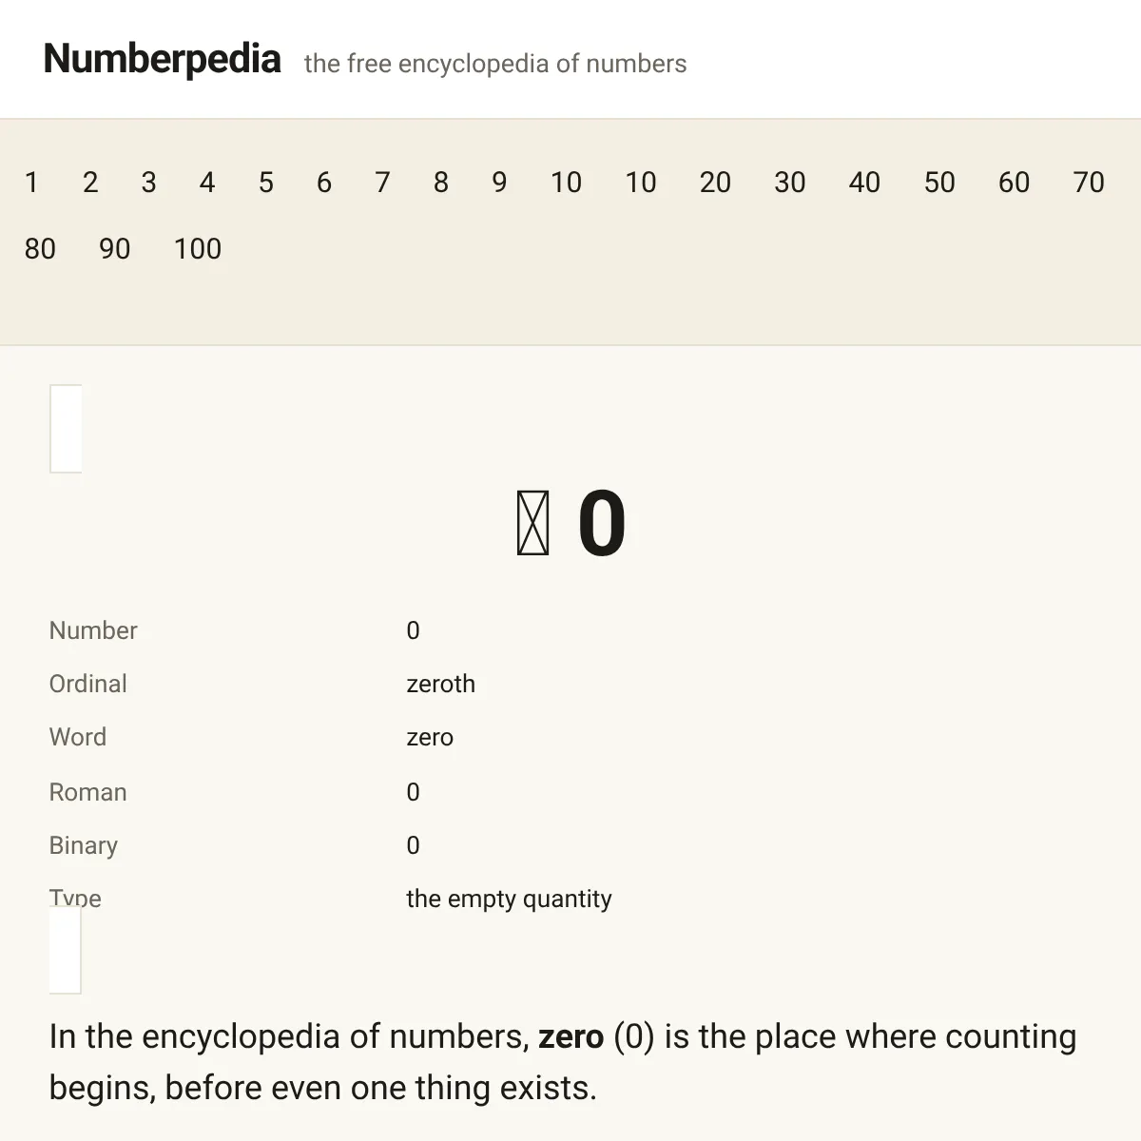The width and height of the screenshot is (1141, 1141).
Task: Click the white box overlapping the Type row
Action: click(x=66, y=950)
